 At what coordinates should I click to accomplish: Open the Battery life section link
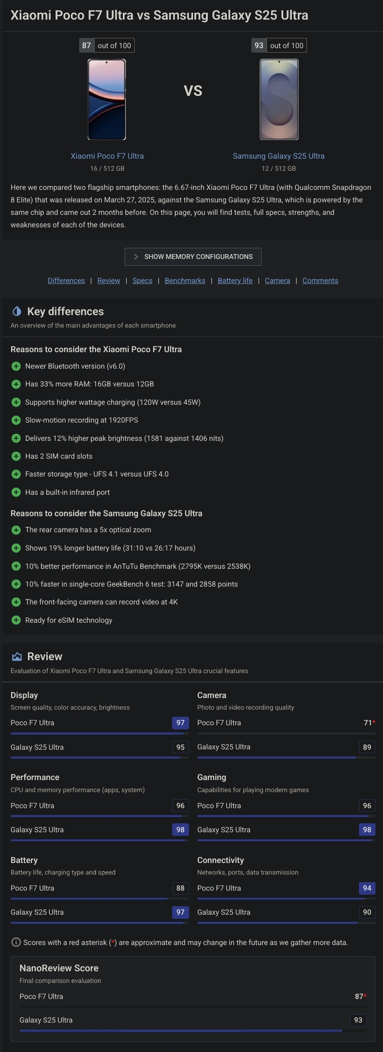235,280
